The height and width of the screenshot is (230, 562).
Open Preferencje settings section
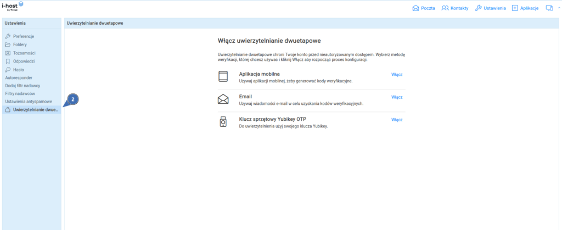(23, 36)
